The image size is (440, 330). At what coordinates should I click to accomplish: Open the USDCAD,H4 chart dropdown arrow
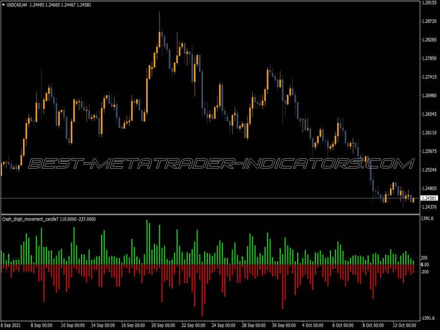(3, 5)
